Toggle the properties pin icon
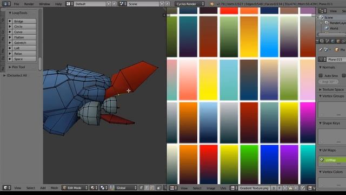This screenshot has width=346, height=195. [321, 50]
